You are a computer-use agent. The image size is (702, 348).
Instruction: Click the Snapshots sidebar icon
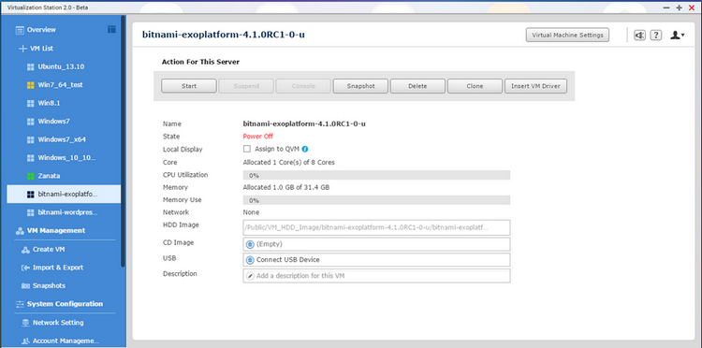(x=25, y=286)
